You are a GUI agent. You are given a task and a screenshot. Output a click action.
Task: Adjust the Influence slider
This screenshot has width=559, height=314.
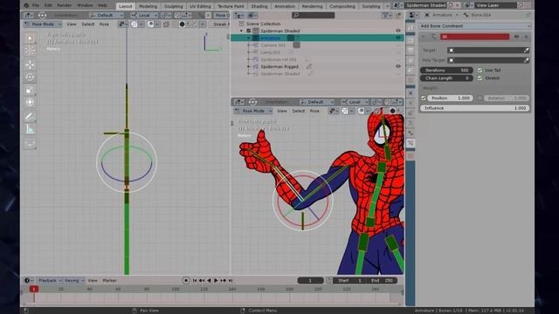pyautogui.click(x=474, y=108)
